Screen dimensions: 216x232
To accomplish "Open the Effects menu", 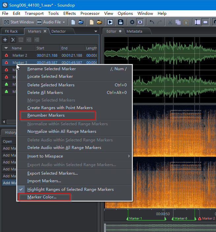I will [70, 14].
